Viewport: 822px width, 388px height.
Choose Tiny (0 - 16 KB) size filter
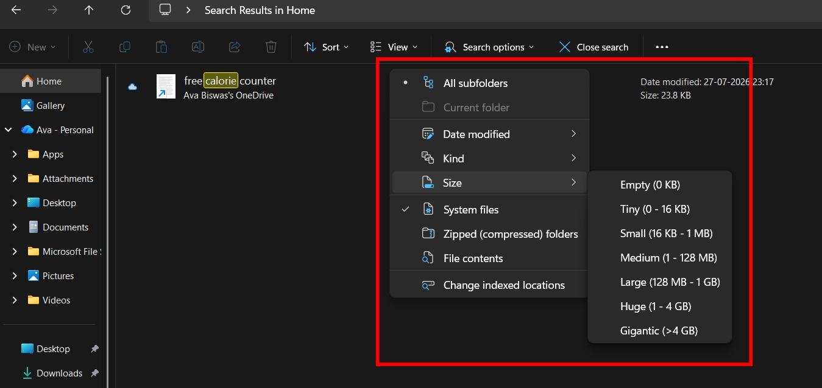(x=660, y=209)
